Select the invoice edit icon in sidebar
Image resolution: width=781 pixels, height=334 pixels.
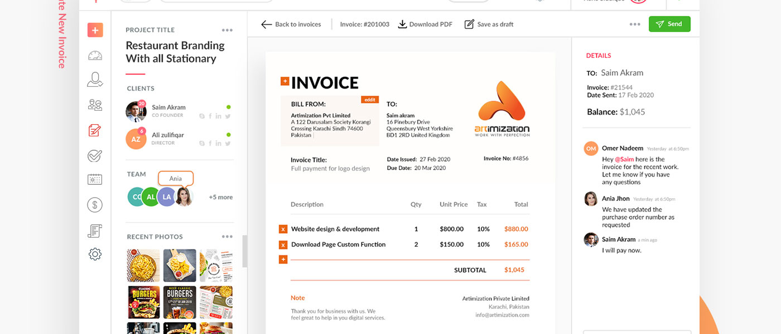(x=95, y=130)
